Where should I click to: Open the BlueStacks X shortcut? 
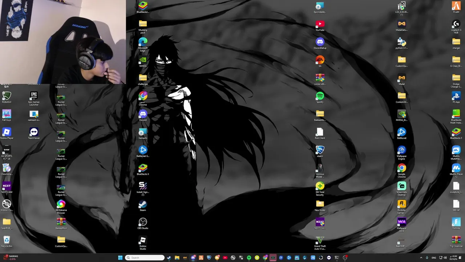tap(143, 170)
